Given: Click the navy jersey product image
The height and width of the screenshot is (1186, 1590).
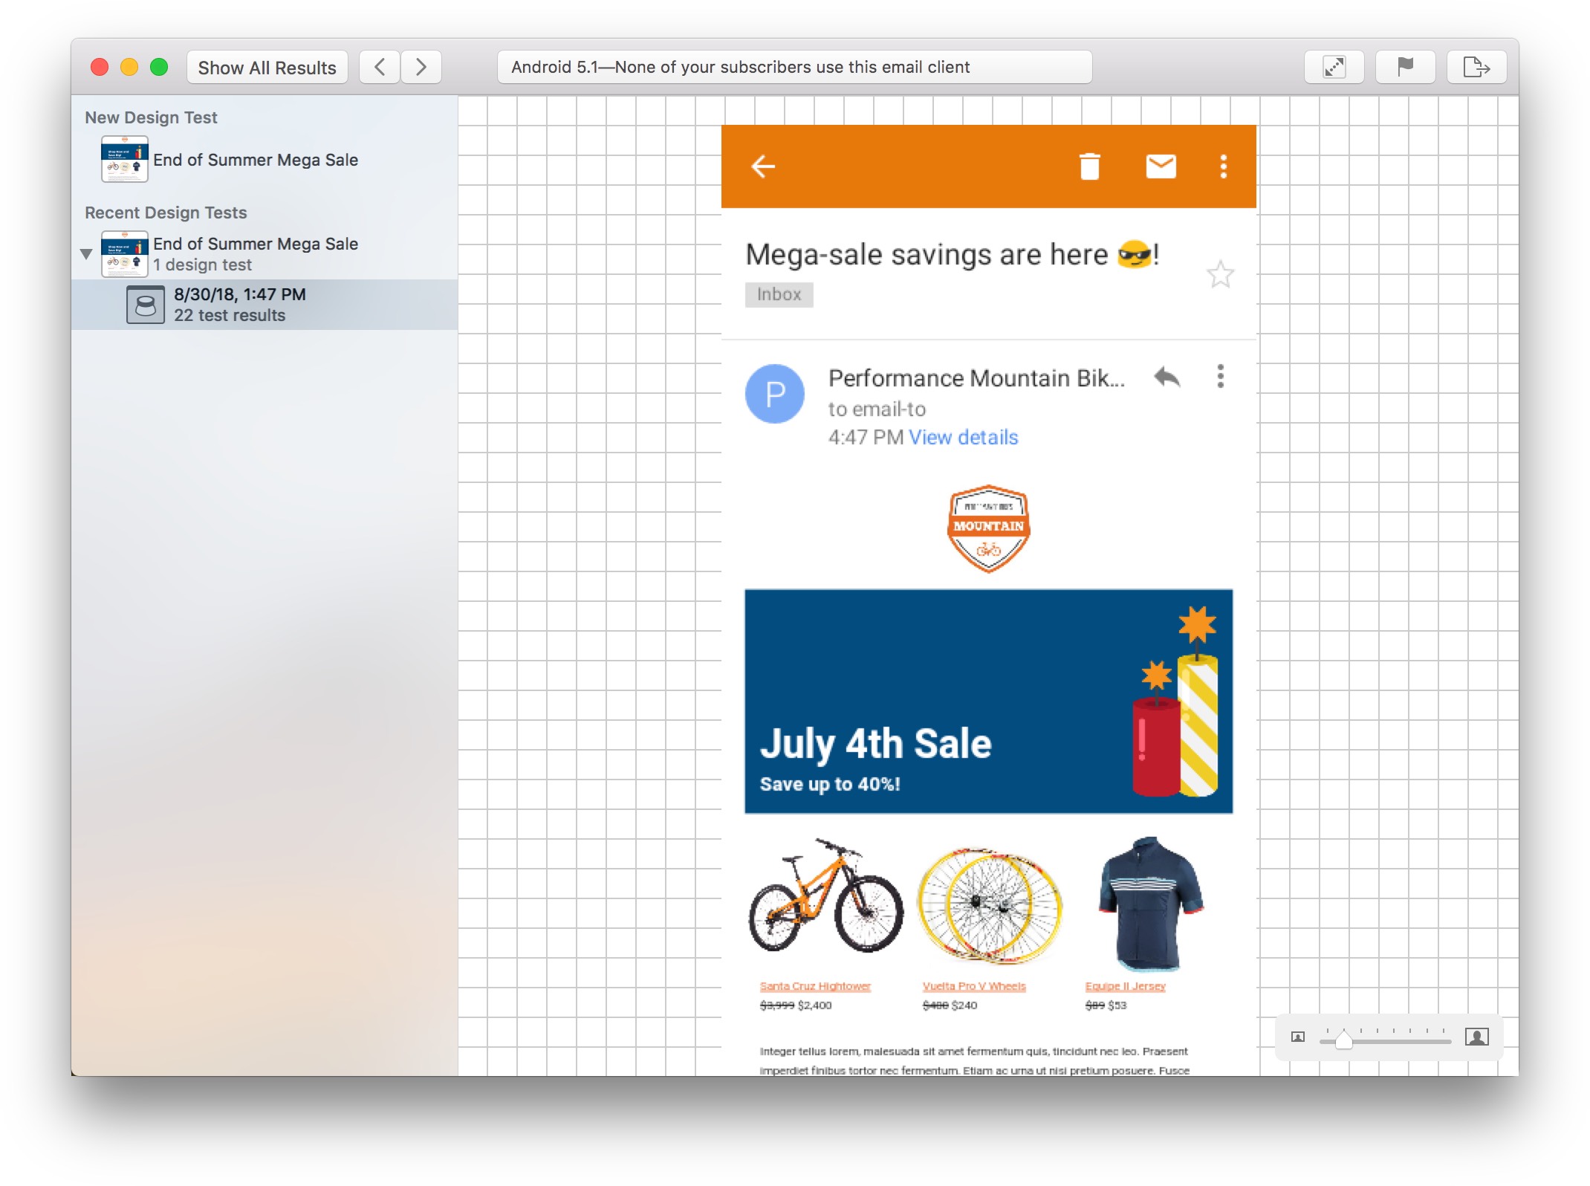Looking at the screenshot, I should click(1150, 904).
